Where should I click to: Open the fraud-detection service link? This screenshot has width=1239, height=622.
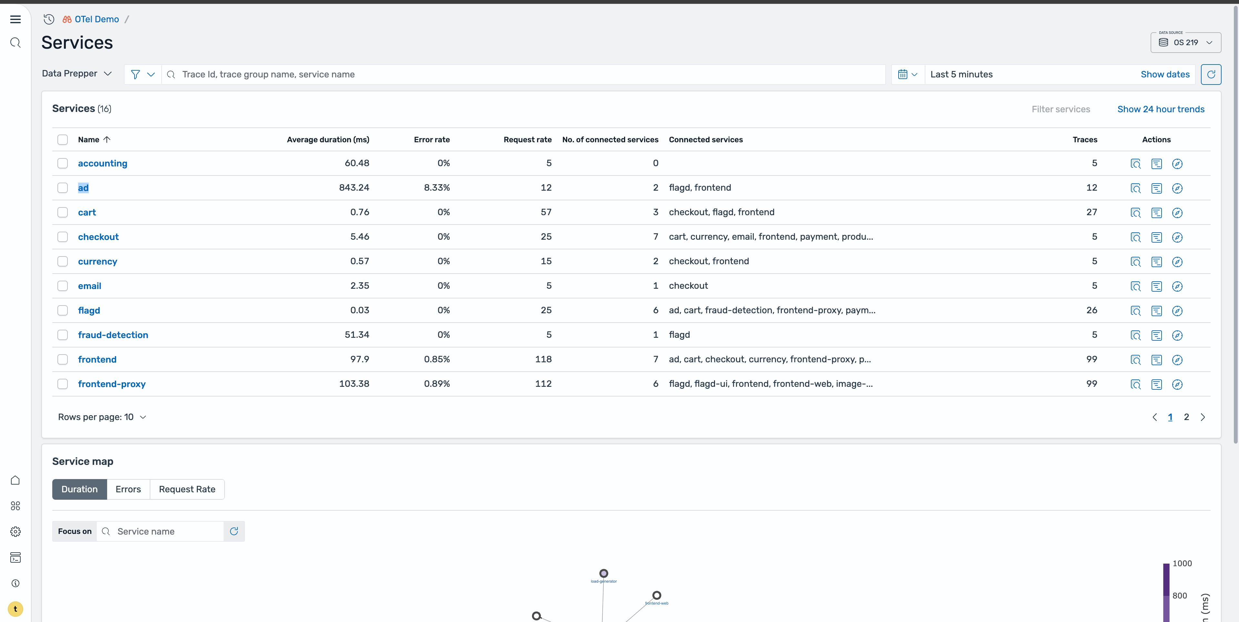(113, 335)
